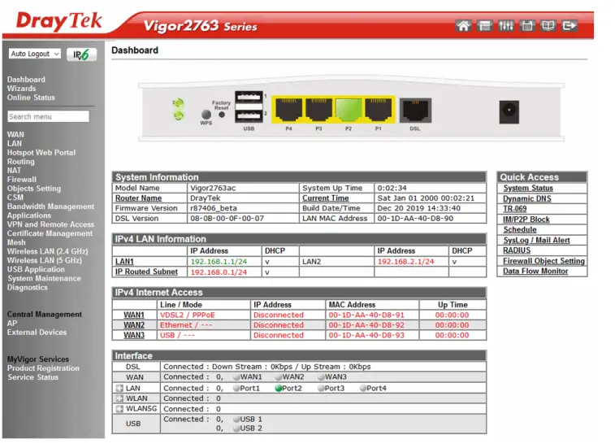This screenshot has width=615, height=448.
Task: Open Firewall Object Setting link
Action: [x=544, y=261]
